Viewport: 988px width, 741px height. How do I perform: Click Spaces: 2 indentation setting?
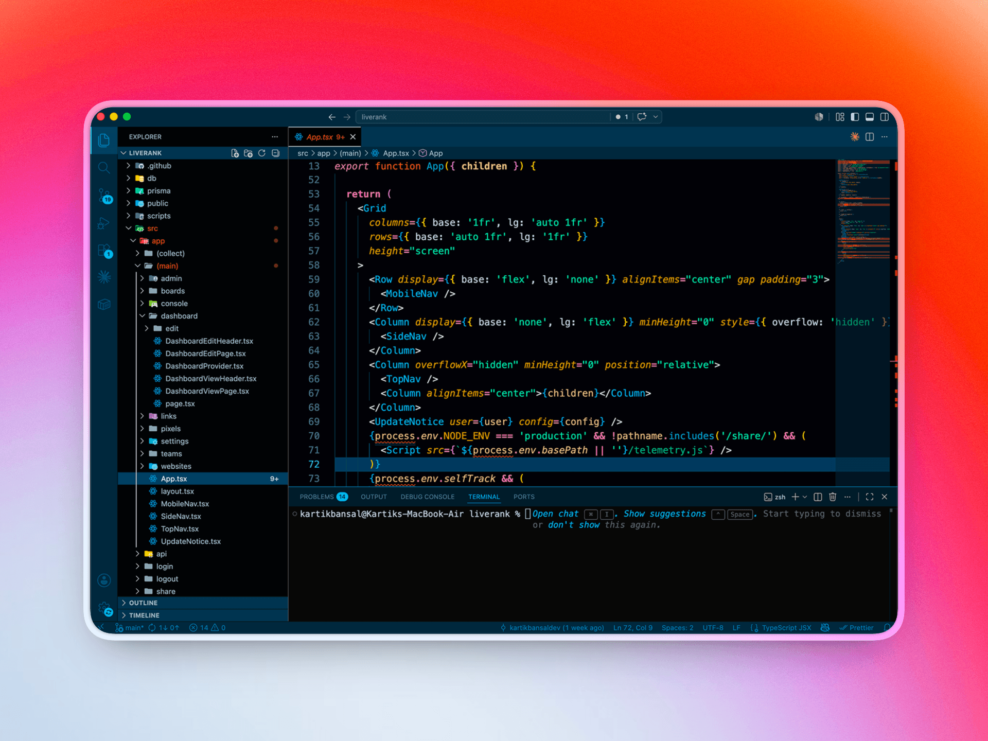[x=677, y=628]
